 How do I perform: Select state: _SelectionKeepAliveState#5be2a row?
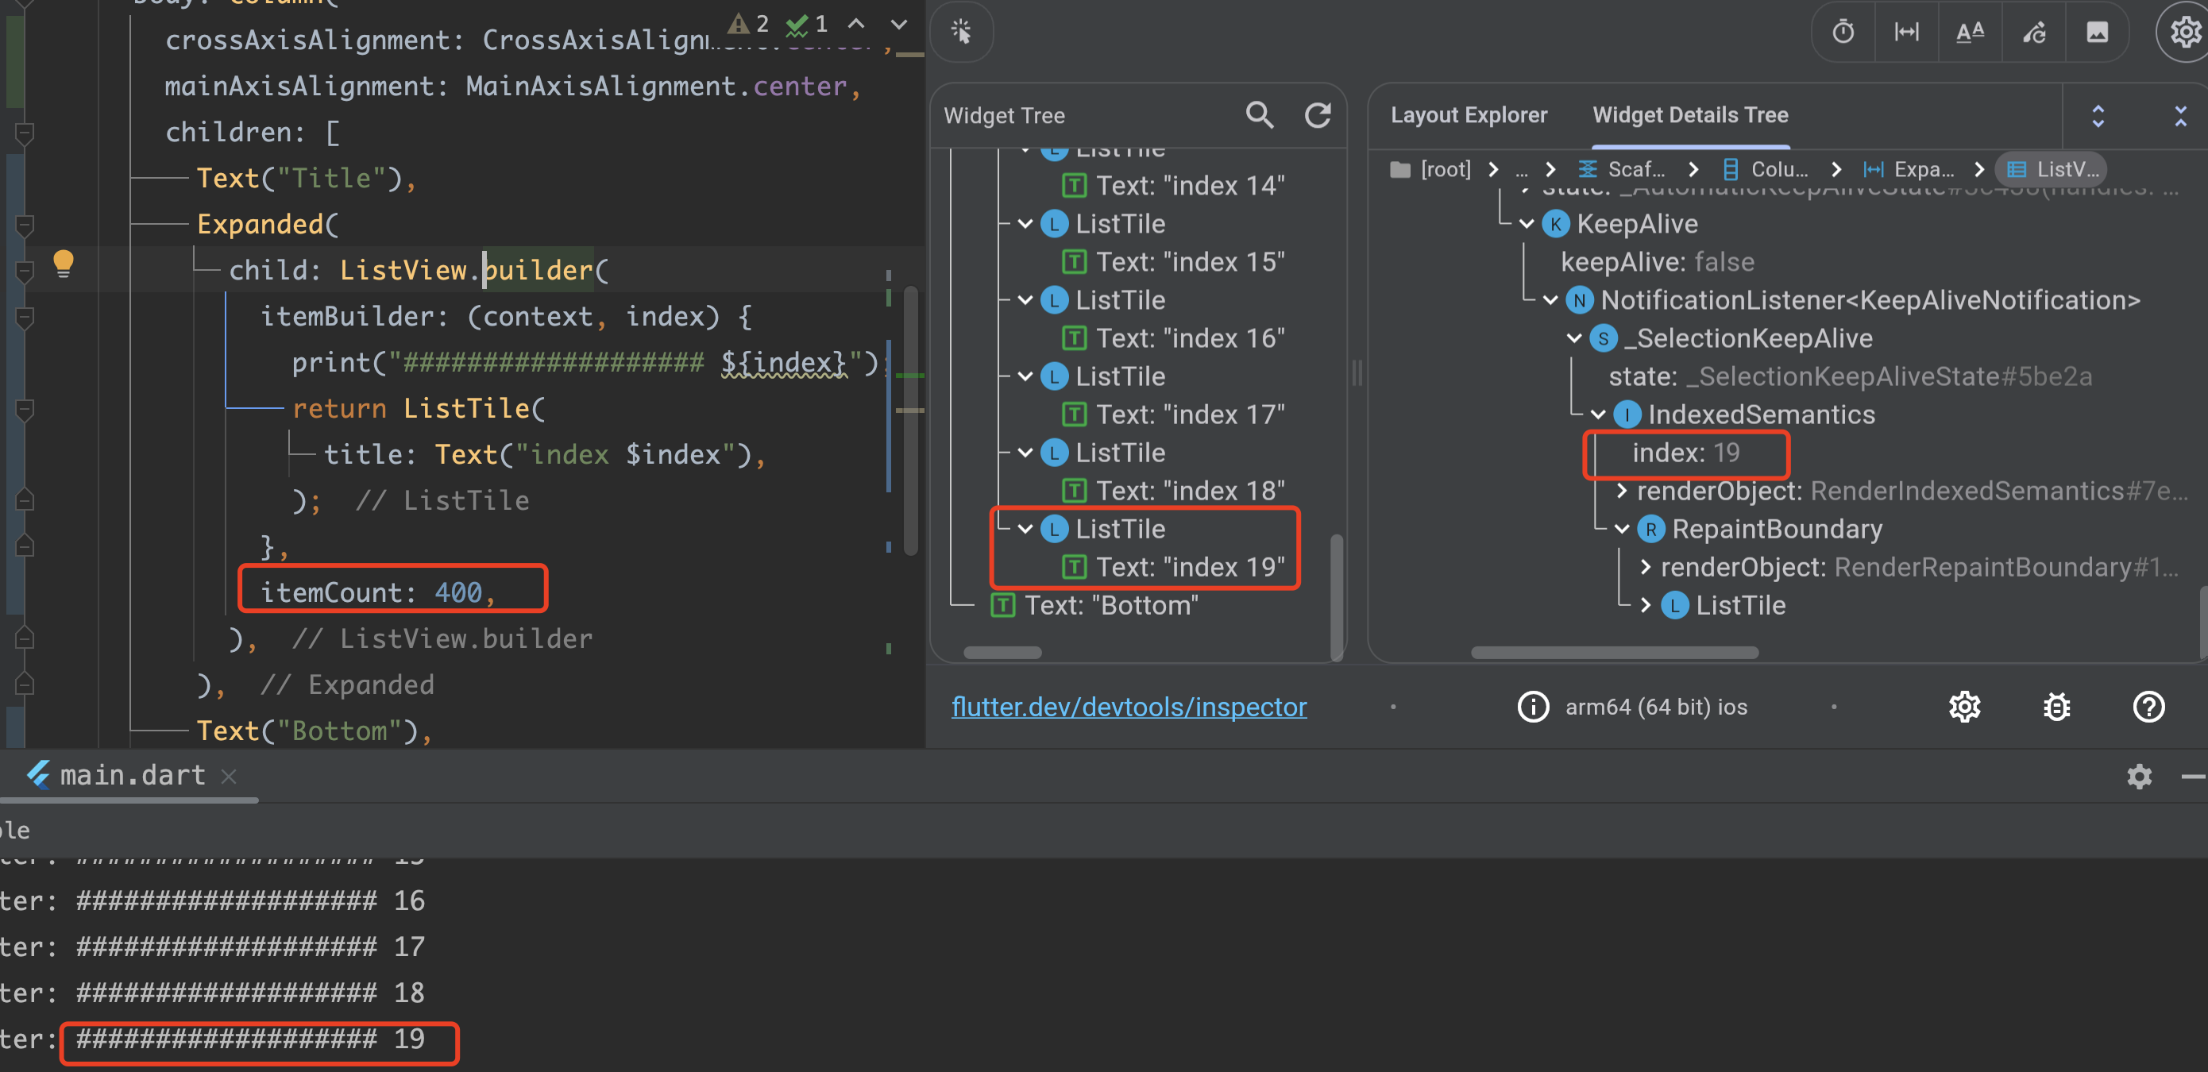[1850, 376]
